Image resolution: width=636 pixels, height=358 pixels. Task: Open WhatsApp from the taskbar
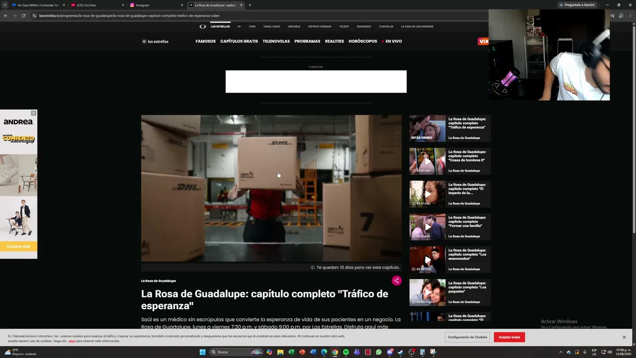379,352
